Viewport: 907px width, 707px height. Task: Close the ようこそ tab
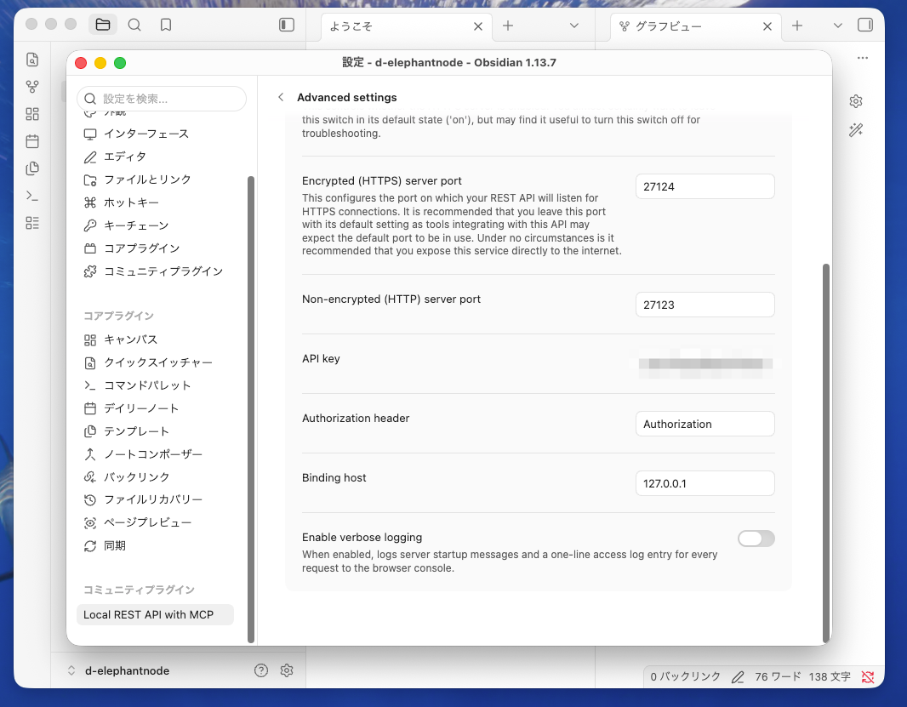(478, 26)
